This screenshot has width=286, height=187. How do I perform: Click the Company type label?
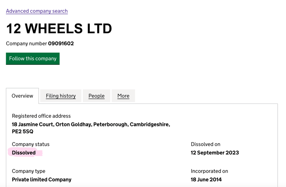point(29,171)
